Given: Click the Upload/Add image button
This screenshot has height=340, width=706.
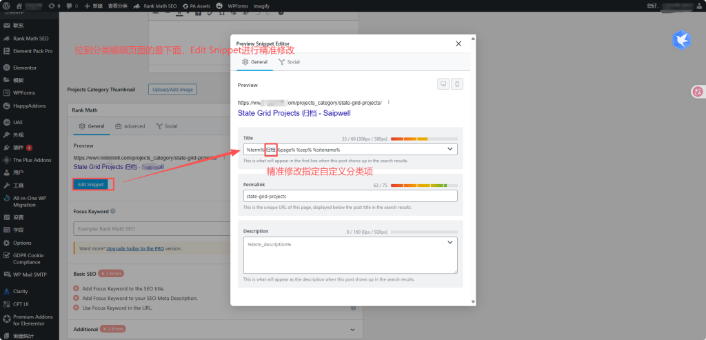Looking at the screenshot, I should point(173,90).
